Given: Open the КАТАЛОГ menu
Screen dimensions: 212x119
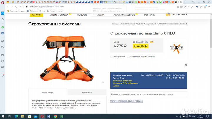Looking at the screenshot, I should [37, 15].
